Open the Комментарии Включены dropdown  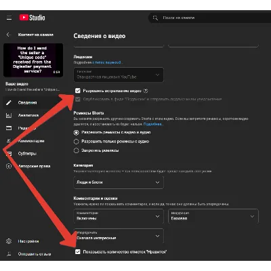(119, 216)
